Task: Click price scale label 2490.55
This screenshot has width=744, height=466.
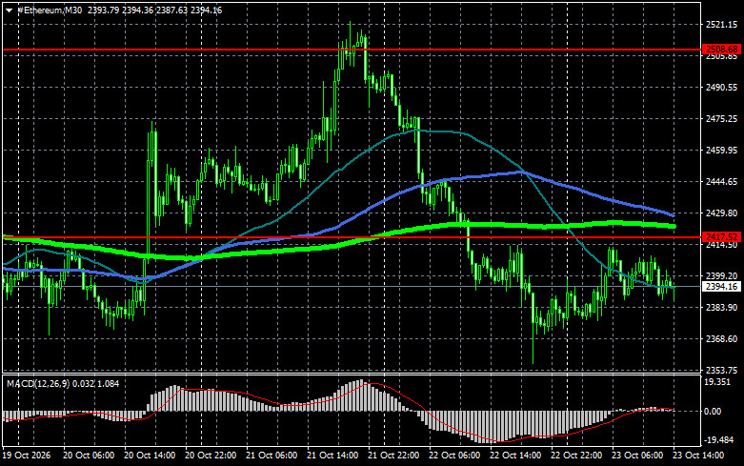Action: tap(721, 88)
